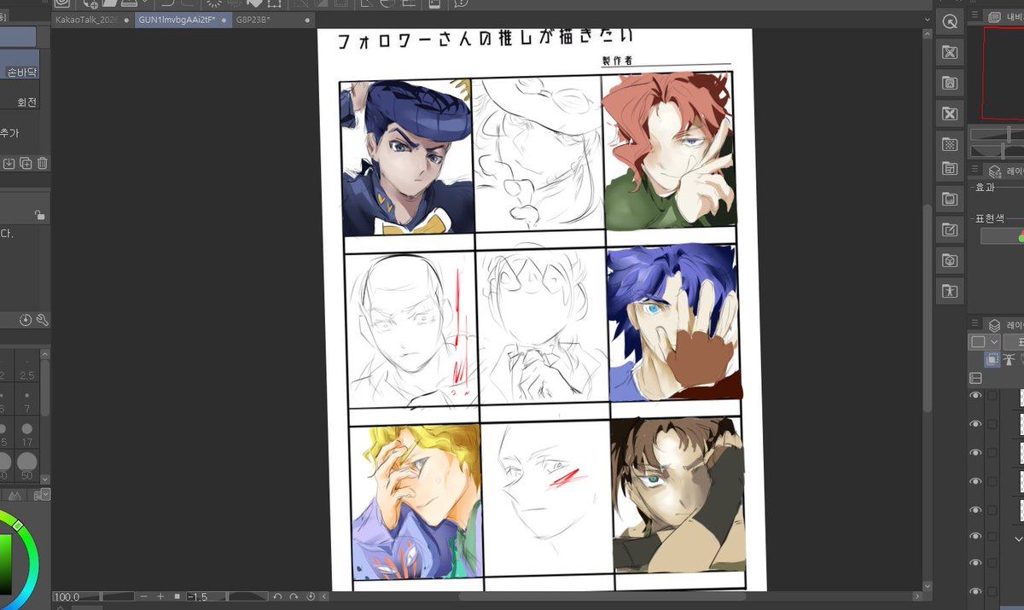Open the 레이어 layer property tab
This screenshot has height=610, width=1024.
(x=1005, y=171)
